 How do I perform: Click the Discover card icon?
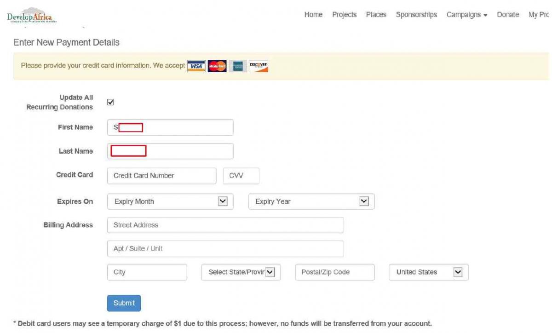(258, 66)
